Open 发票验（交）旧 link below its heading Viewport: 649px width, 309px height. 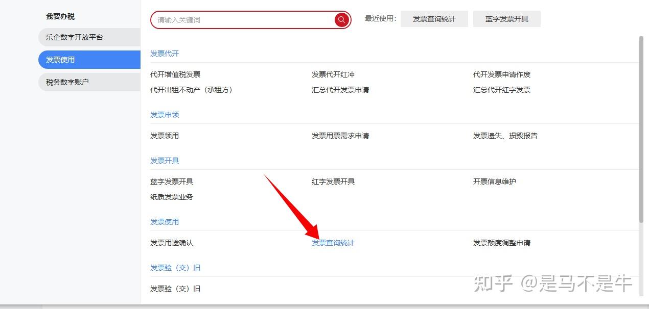175,289
